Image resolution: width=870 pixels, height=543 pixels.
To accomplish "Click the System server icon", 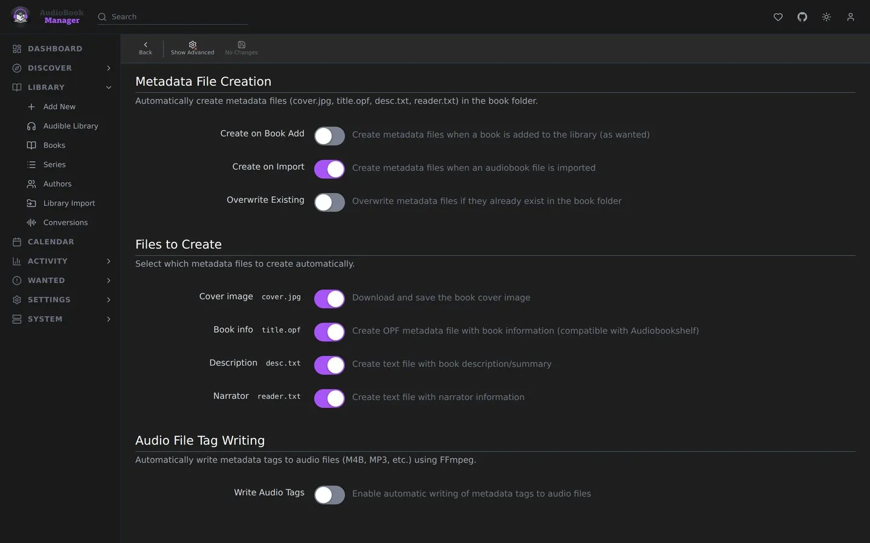I will coord(17,319).
